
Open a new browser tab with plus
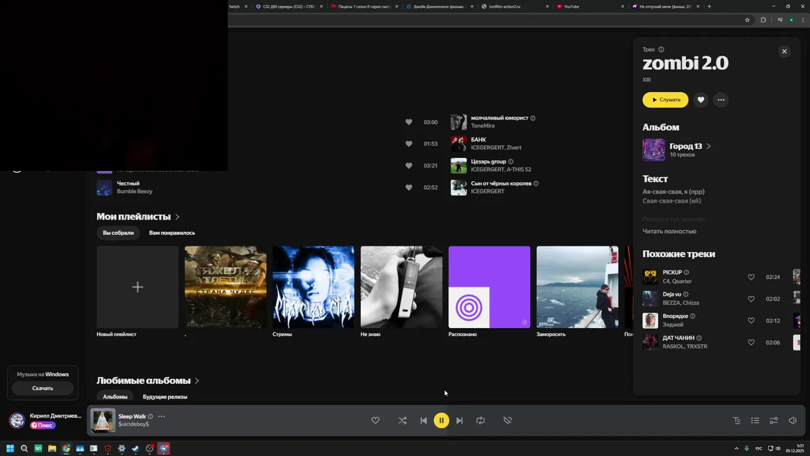coord(709,6)
